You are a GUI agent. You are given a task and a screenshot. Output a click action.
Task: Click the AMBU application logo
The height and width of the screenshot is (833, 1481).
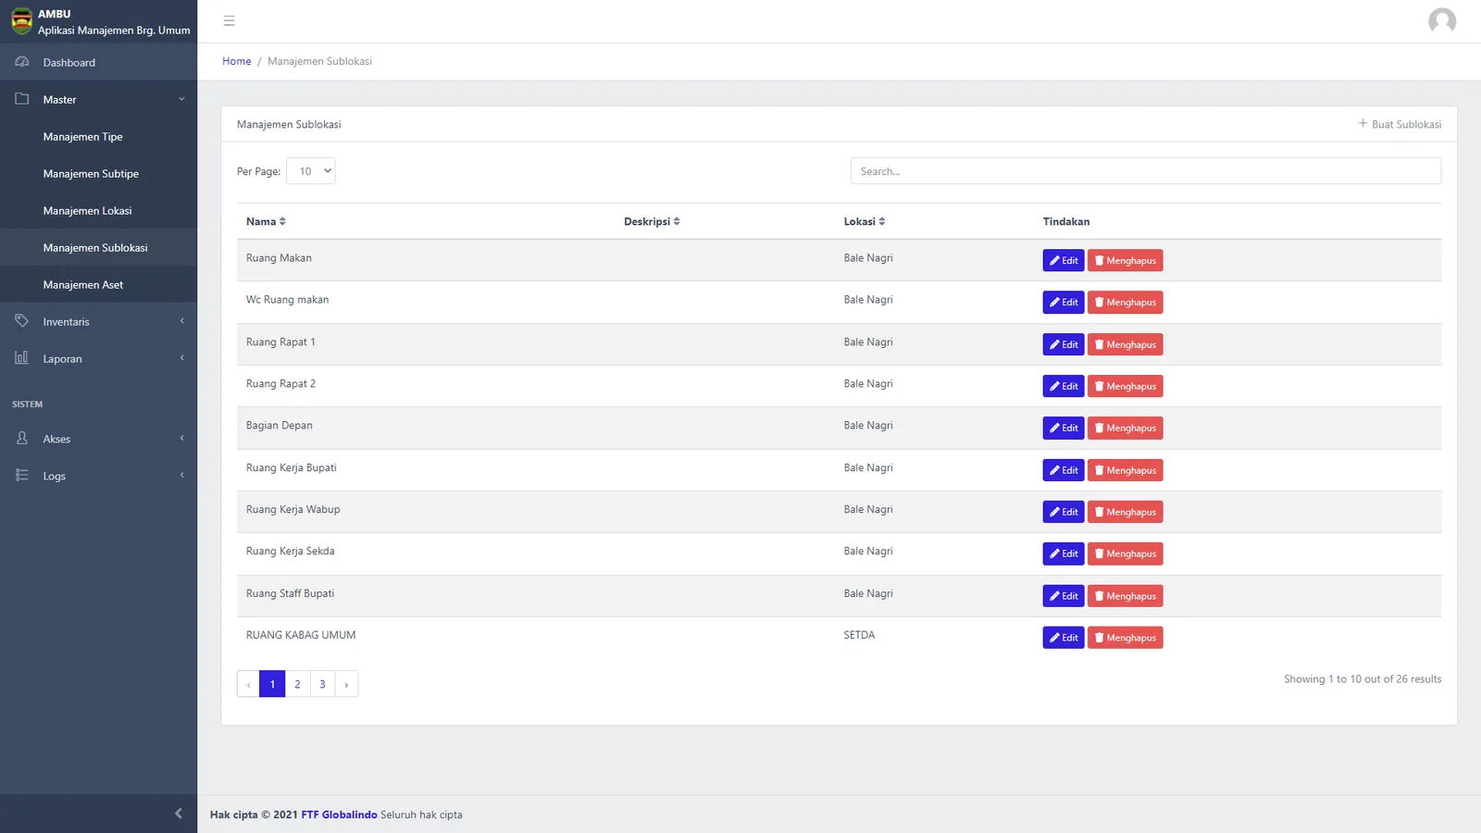point(21,21)
